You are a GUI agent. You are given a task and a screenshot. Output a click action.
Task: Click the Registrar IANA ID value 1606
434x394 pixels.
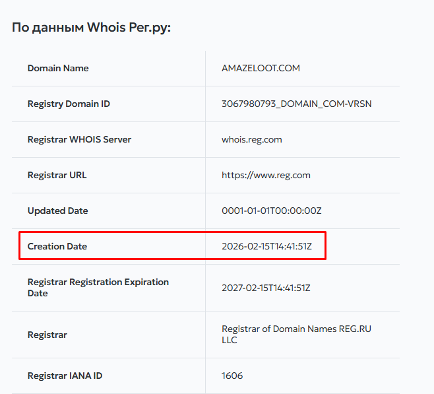click(232, 376)
